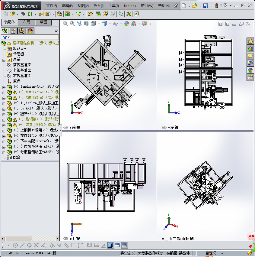Click the SolidWorks Resources home icon
This screenshot has width=255, height=257.
click(x=250, y=41)
